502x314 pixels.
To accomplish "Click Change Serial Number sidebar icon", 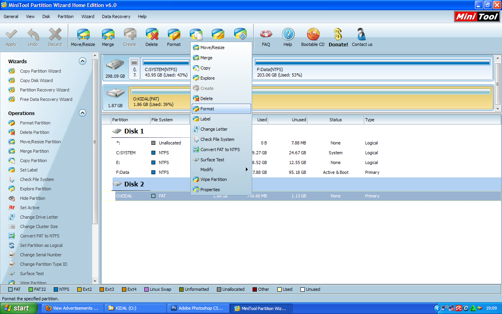I will pos(12,255).
